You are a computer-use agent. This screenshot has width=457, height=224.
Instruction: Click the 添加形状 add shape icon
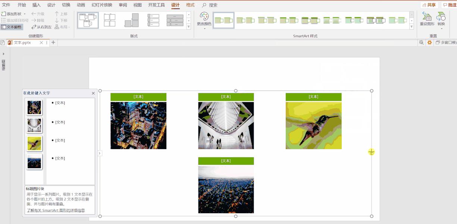pos(4,14)
